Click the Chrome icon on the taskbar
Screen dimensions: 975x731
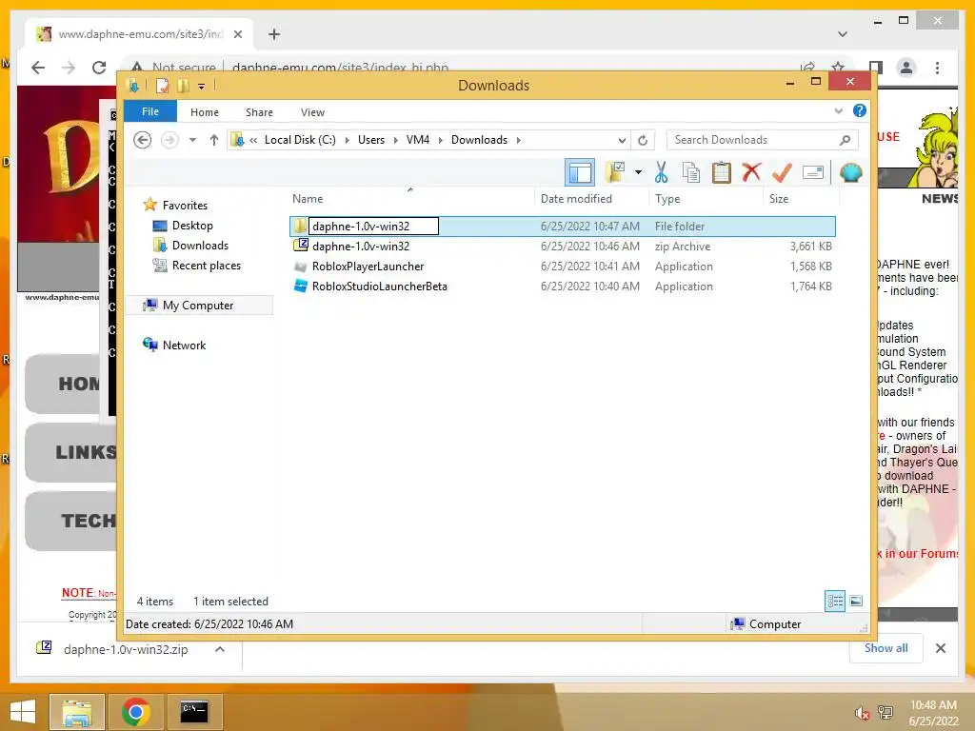(x=135, y=712)
